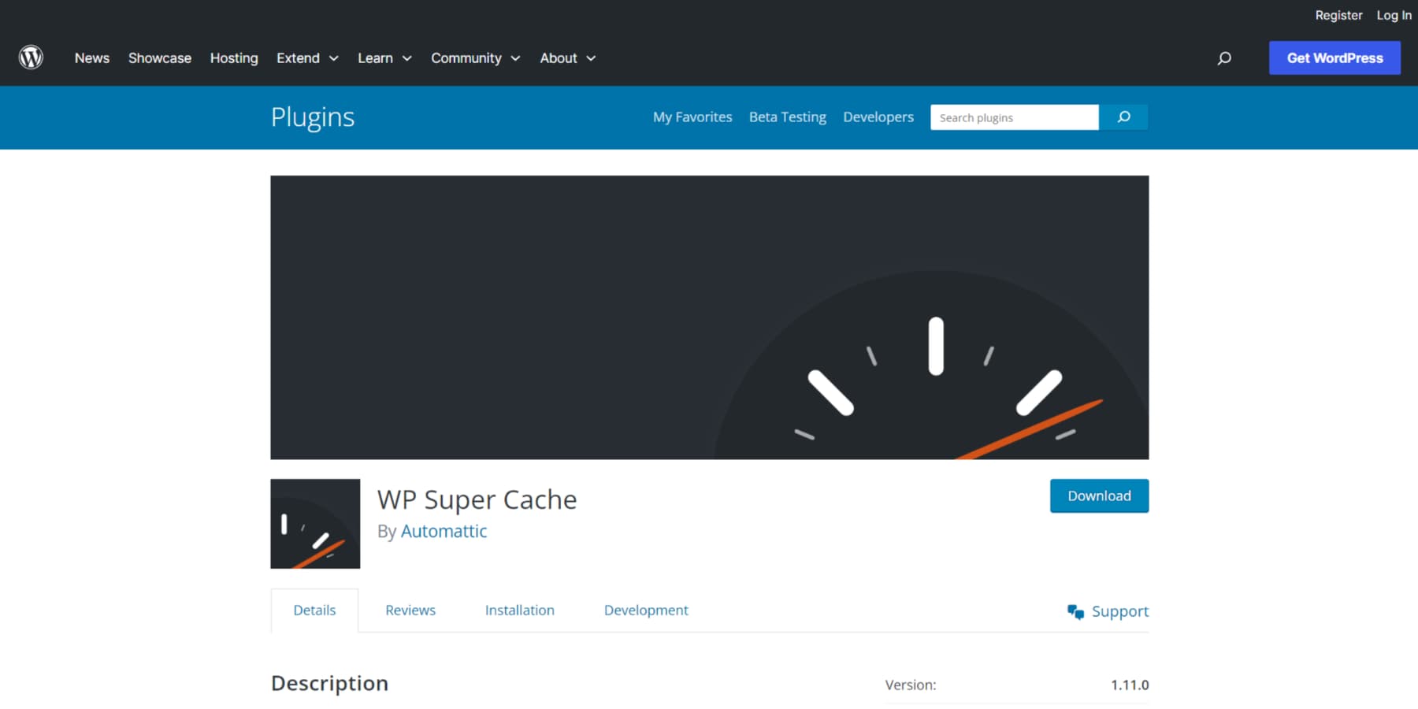Click the WordPress logo icon

click(x=31, y=58)
